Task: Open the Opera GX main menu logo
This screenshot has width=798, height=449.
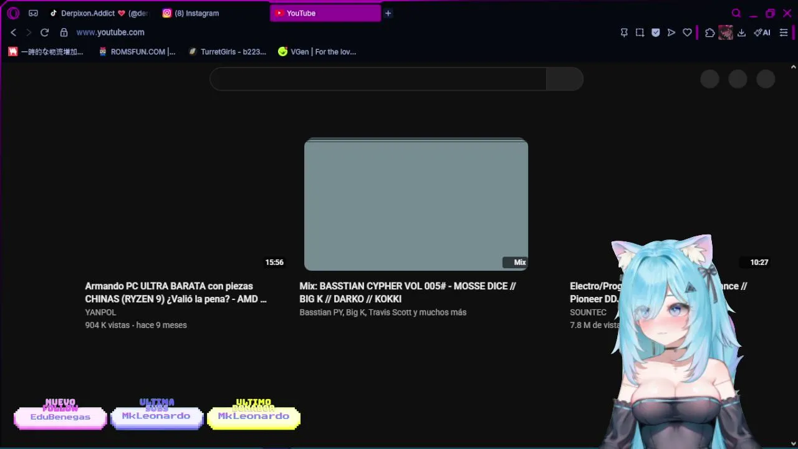Action: tap(13, 13)
